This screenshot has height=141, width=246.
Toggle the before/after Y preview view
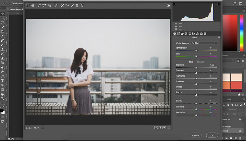coord(156,128)
